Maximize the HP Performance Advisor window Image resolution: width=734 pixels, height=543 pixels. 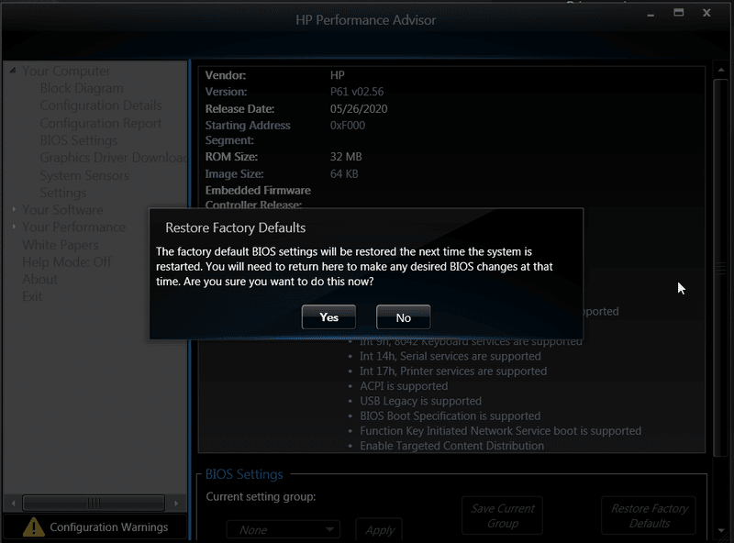[678, 13]
